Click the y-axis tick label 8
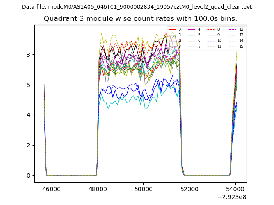The height and width of the screenshot is (205, 274). (28, 55)
